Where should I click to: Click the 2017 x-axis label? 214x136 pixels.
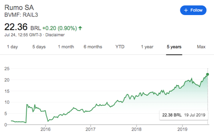90,129
